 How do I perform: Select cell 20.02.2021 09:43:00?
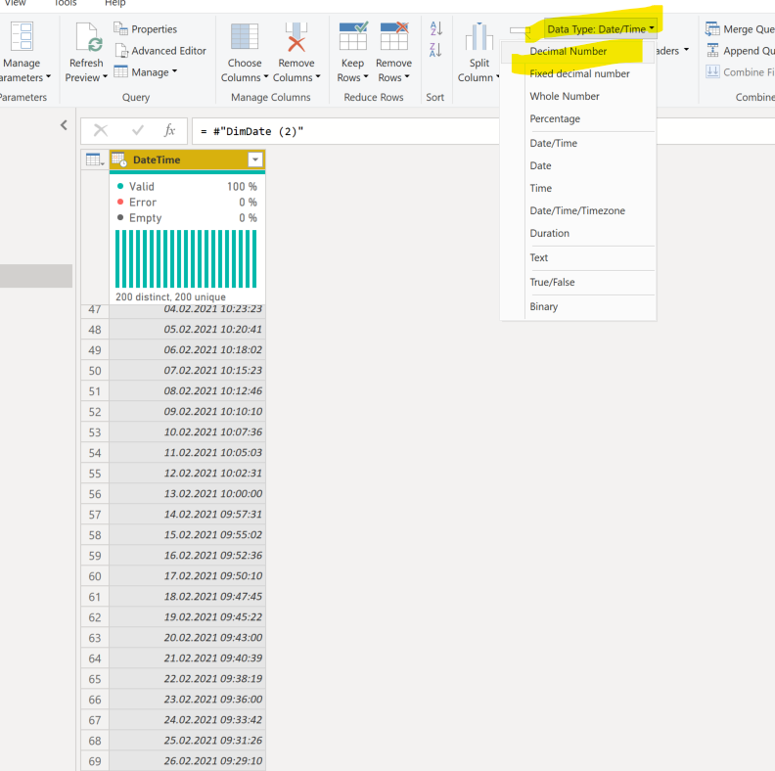[x=187, y=638]
